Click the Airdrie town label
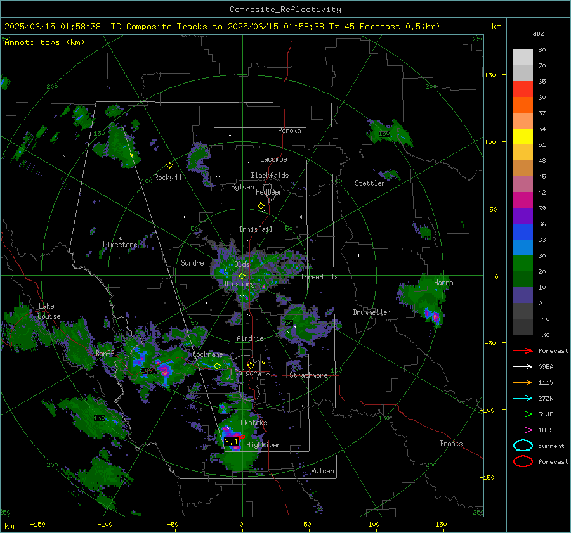This screenshot has height=533, width=571. pos(250,338)
